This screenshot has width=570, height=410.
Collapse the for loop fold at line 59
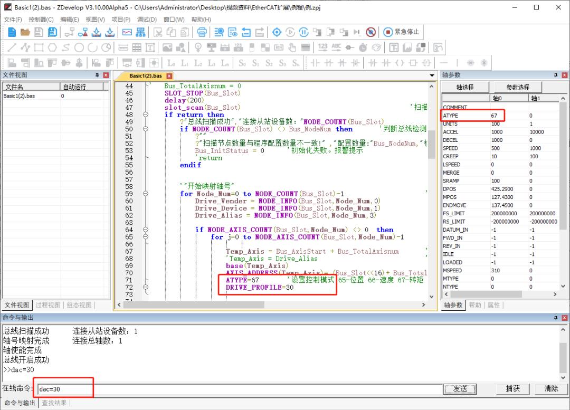tap(146, 194)
